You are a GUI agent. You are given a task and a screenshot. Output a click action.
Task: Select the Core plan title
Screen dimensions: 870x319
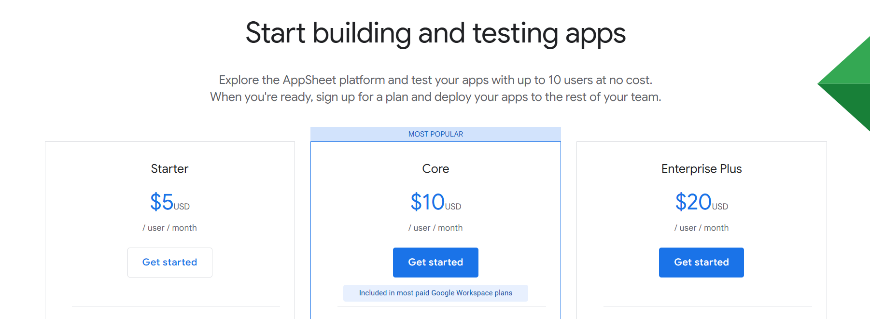[435, 169]
